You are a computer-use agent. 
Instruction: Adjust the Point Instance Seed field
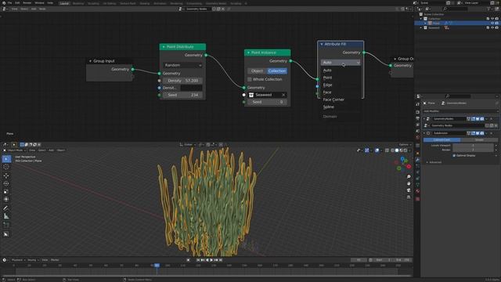click(x=267, y=102)
